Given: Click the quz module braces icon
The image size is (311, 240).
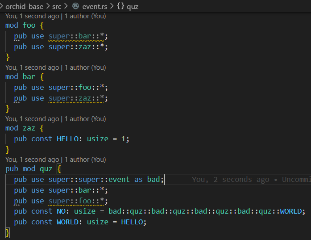Looking at the screenshot, I should click(120, 6).
